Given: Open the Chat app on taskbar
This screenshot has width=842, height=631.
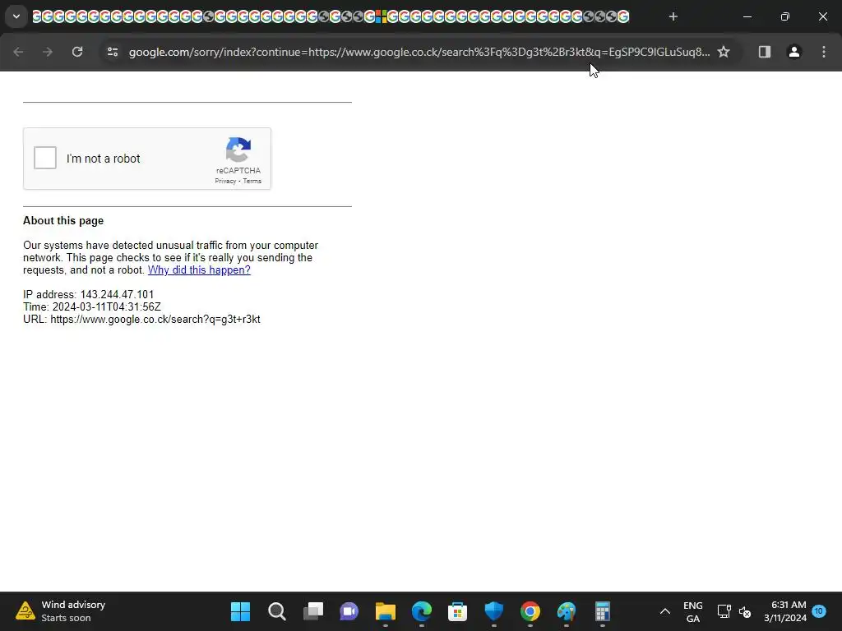Looking at the screenshot, I should 349,611.
